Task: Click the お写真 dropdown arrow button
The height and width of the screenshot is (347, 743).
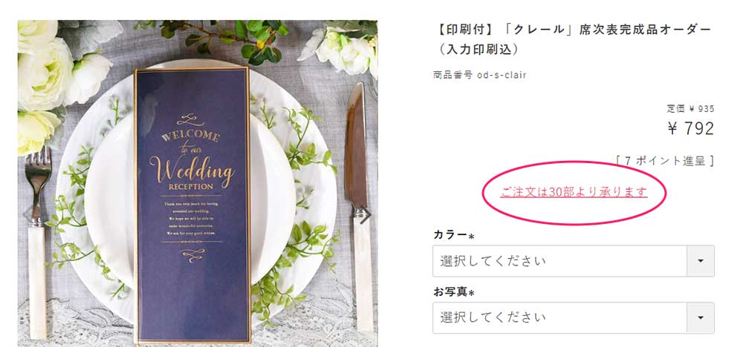Action: pos(701,317)
